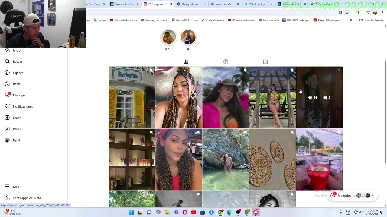This screenshot has width=387, height=217.
Task: Open the JKLM.FUN Party games bookmark
Action: pyautogui.click(x=296, y=20)
